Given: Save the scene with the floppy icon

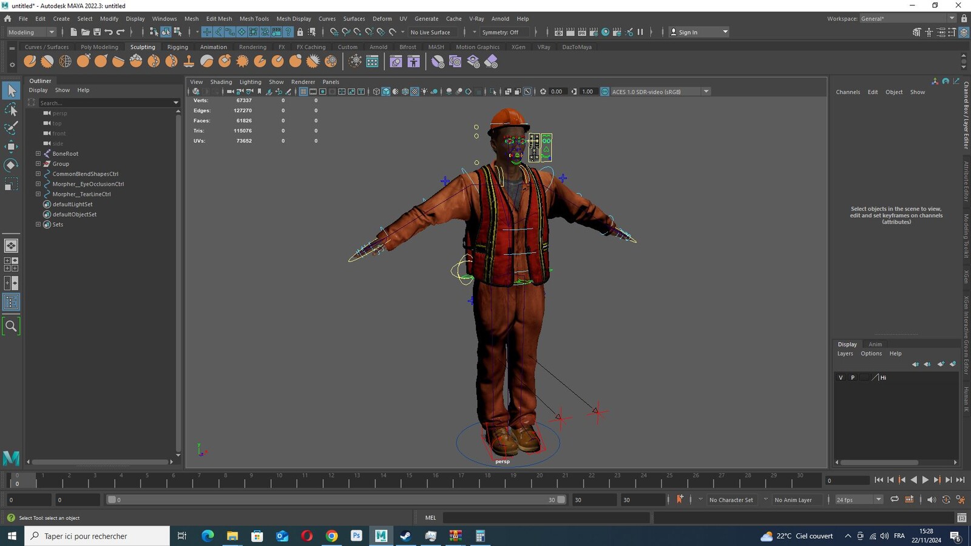Looking at the screenshot, I should click(96, 32).
